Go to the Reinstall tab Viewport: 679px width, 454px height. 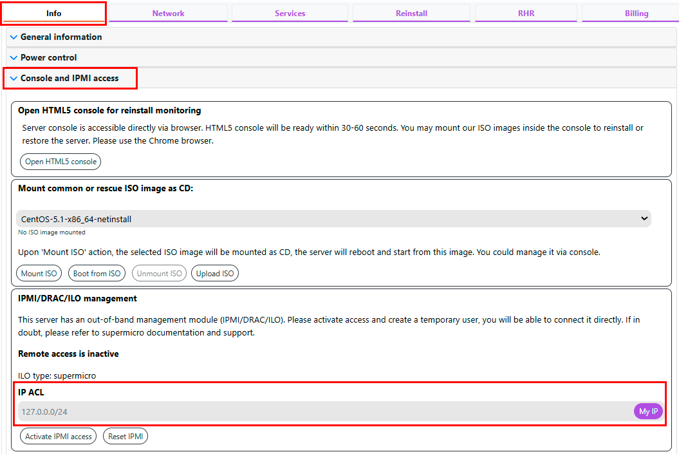[411, 14]
